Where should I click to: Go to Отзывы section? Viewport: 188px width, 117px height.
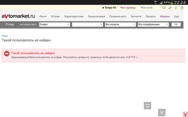click(55, 17)
